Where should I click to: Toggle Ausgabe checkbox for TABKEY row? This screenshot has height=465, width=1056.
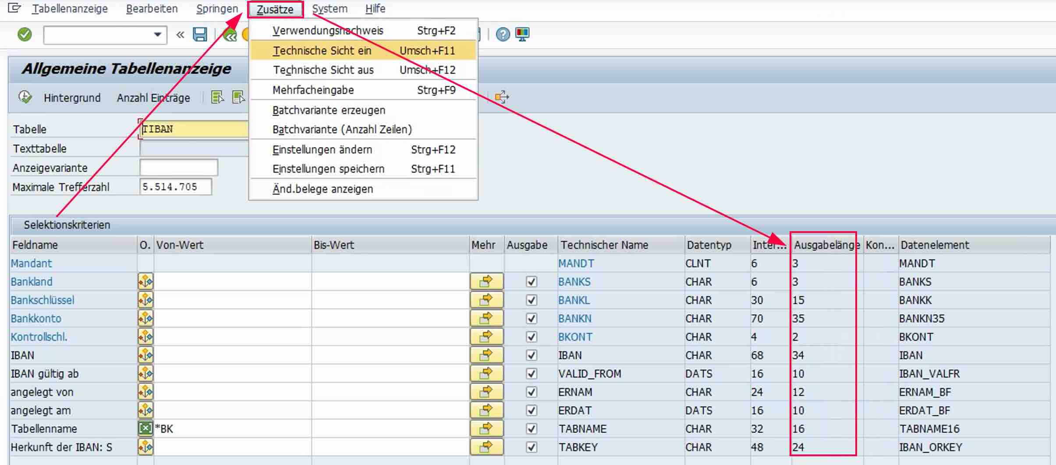(532, 447)
